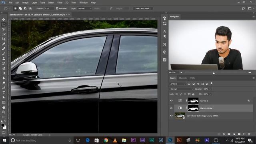Click Create New Group folder icon
Image resolution: width=256 pixels, height=144 pixels.
point(239,134)
